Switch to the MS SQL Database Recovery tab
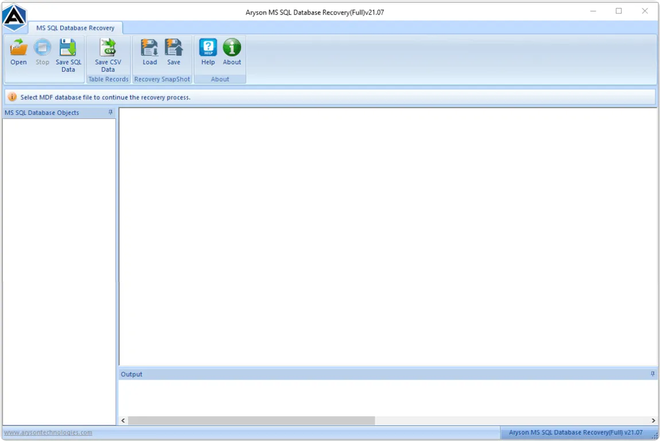The image size is (660, 441). (x=76, y=27)
